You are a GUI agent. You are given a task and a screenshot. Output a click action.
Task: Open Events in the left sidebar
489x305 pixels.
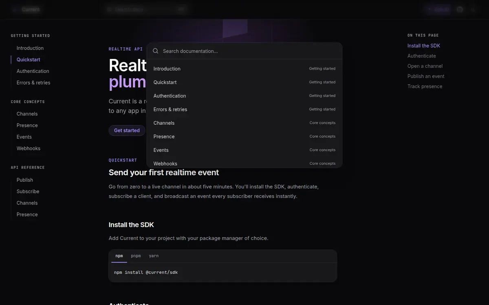[24, 137]
